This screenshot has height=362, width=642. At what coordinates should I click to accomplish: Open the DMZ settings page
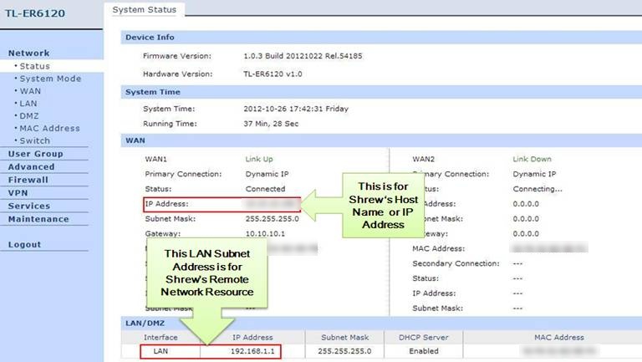[x=29, y=116]
